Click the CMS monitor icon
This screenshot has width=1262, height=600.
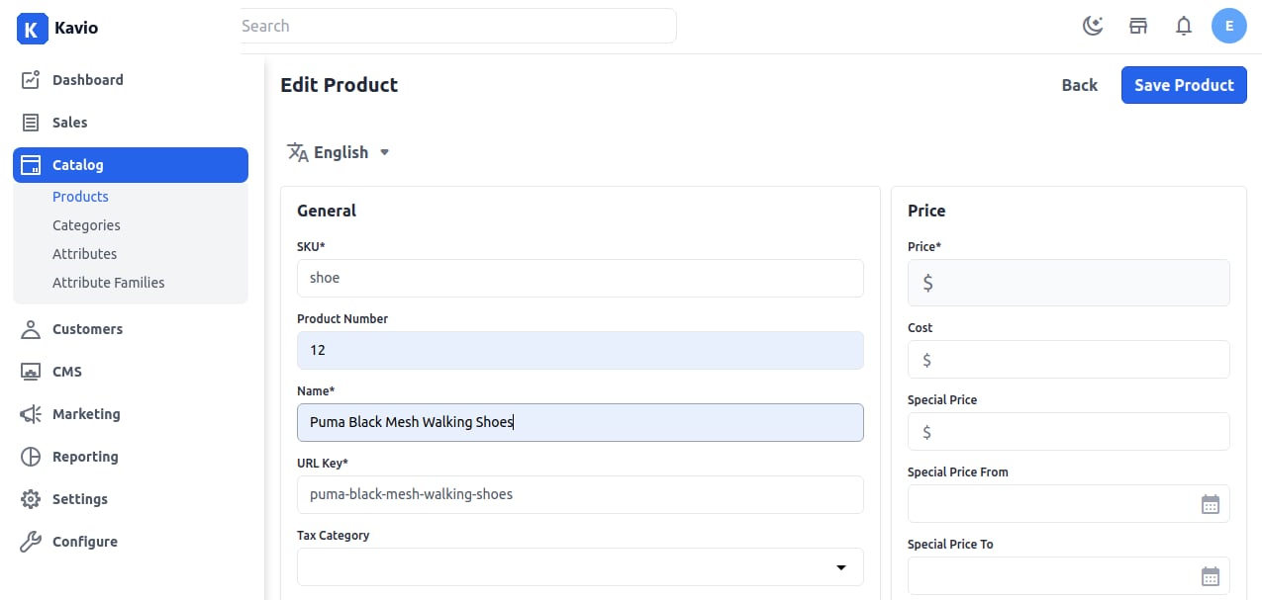(x=32, y=372)
